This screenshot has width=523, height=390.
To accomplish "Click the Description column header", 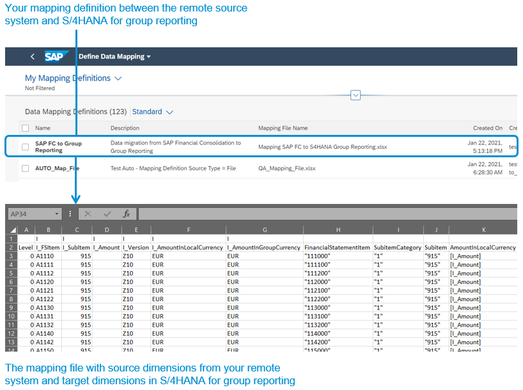I will click(125, 128).
